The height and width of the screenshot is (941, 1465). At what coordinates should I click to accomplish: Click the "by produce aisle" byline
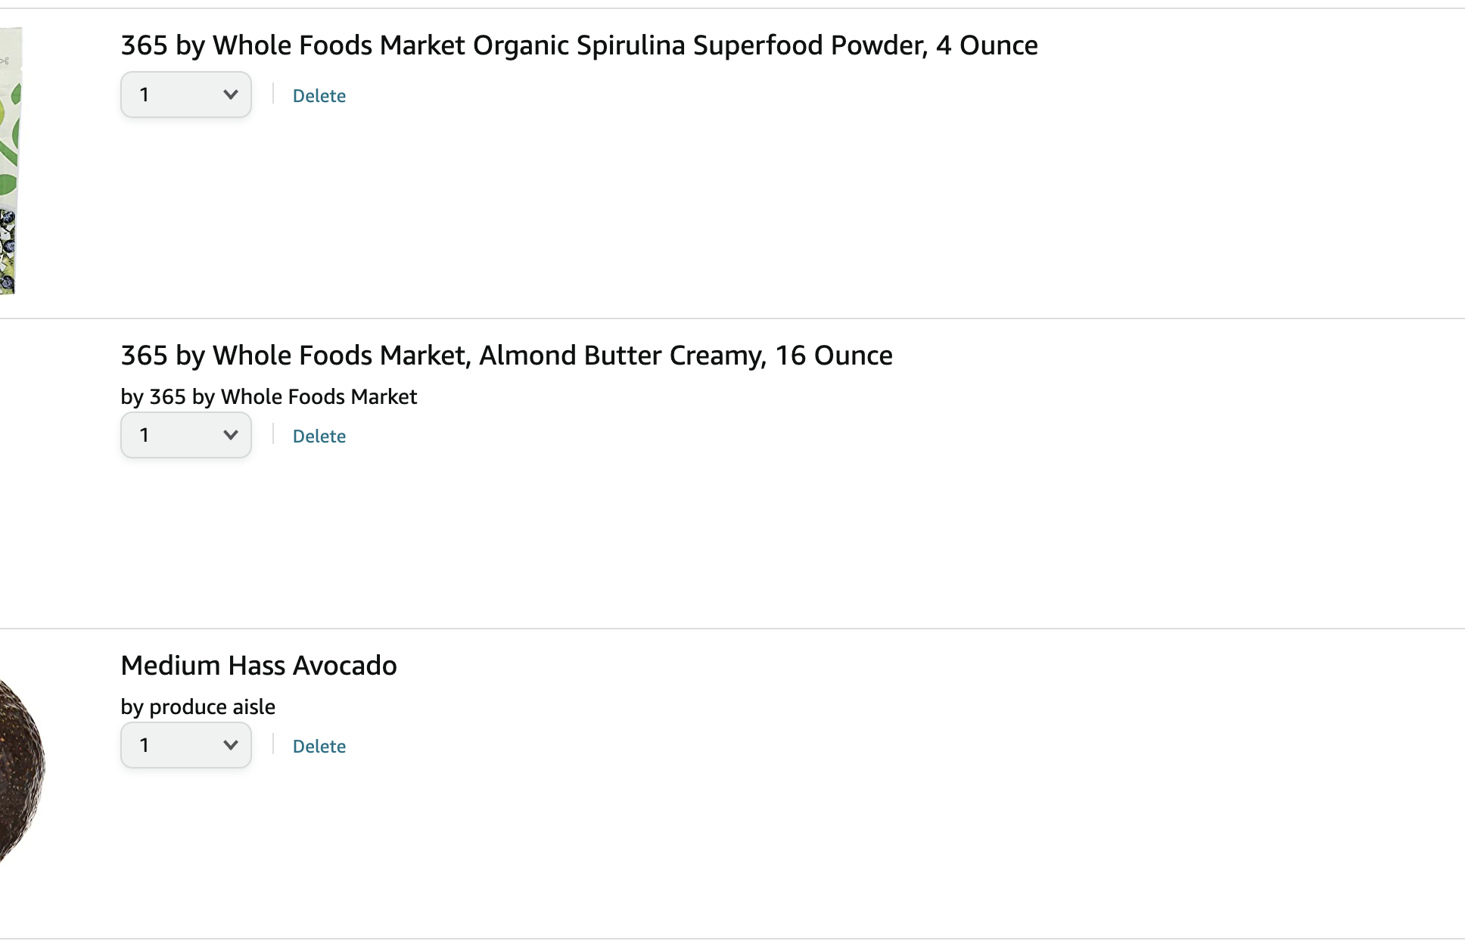click(x=198, y=707)
